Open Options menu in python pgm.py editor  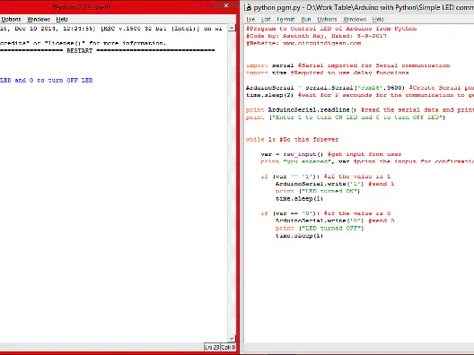point(327,20)
